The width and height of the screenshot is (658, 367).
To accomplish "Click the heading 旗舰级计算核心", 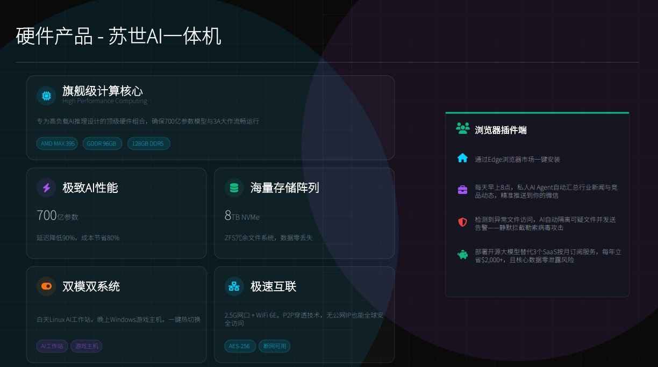I will click(x=103, y=91).
